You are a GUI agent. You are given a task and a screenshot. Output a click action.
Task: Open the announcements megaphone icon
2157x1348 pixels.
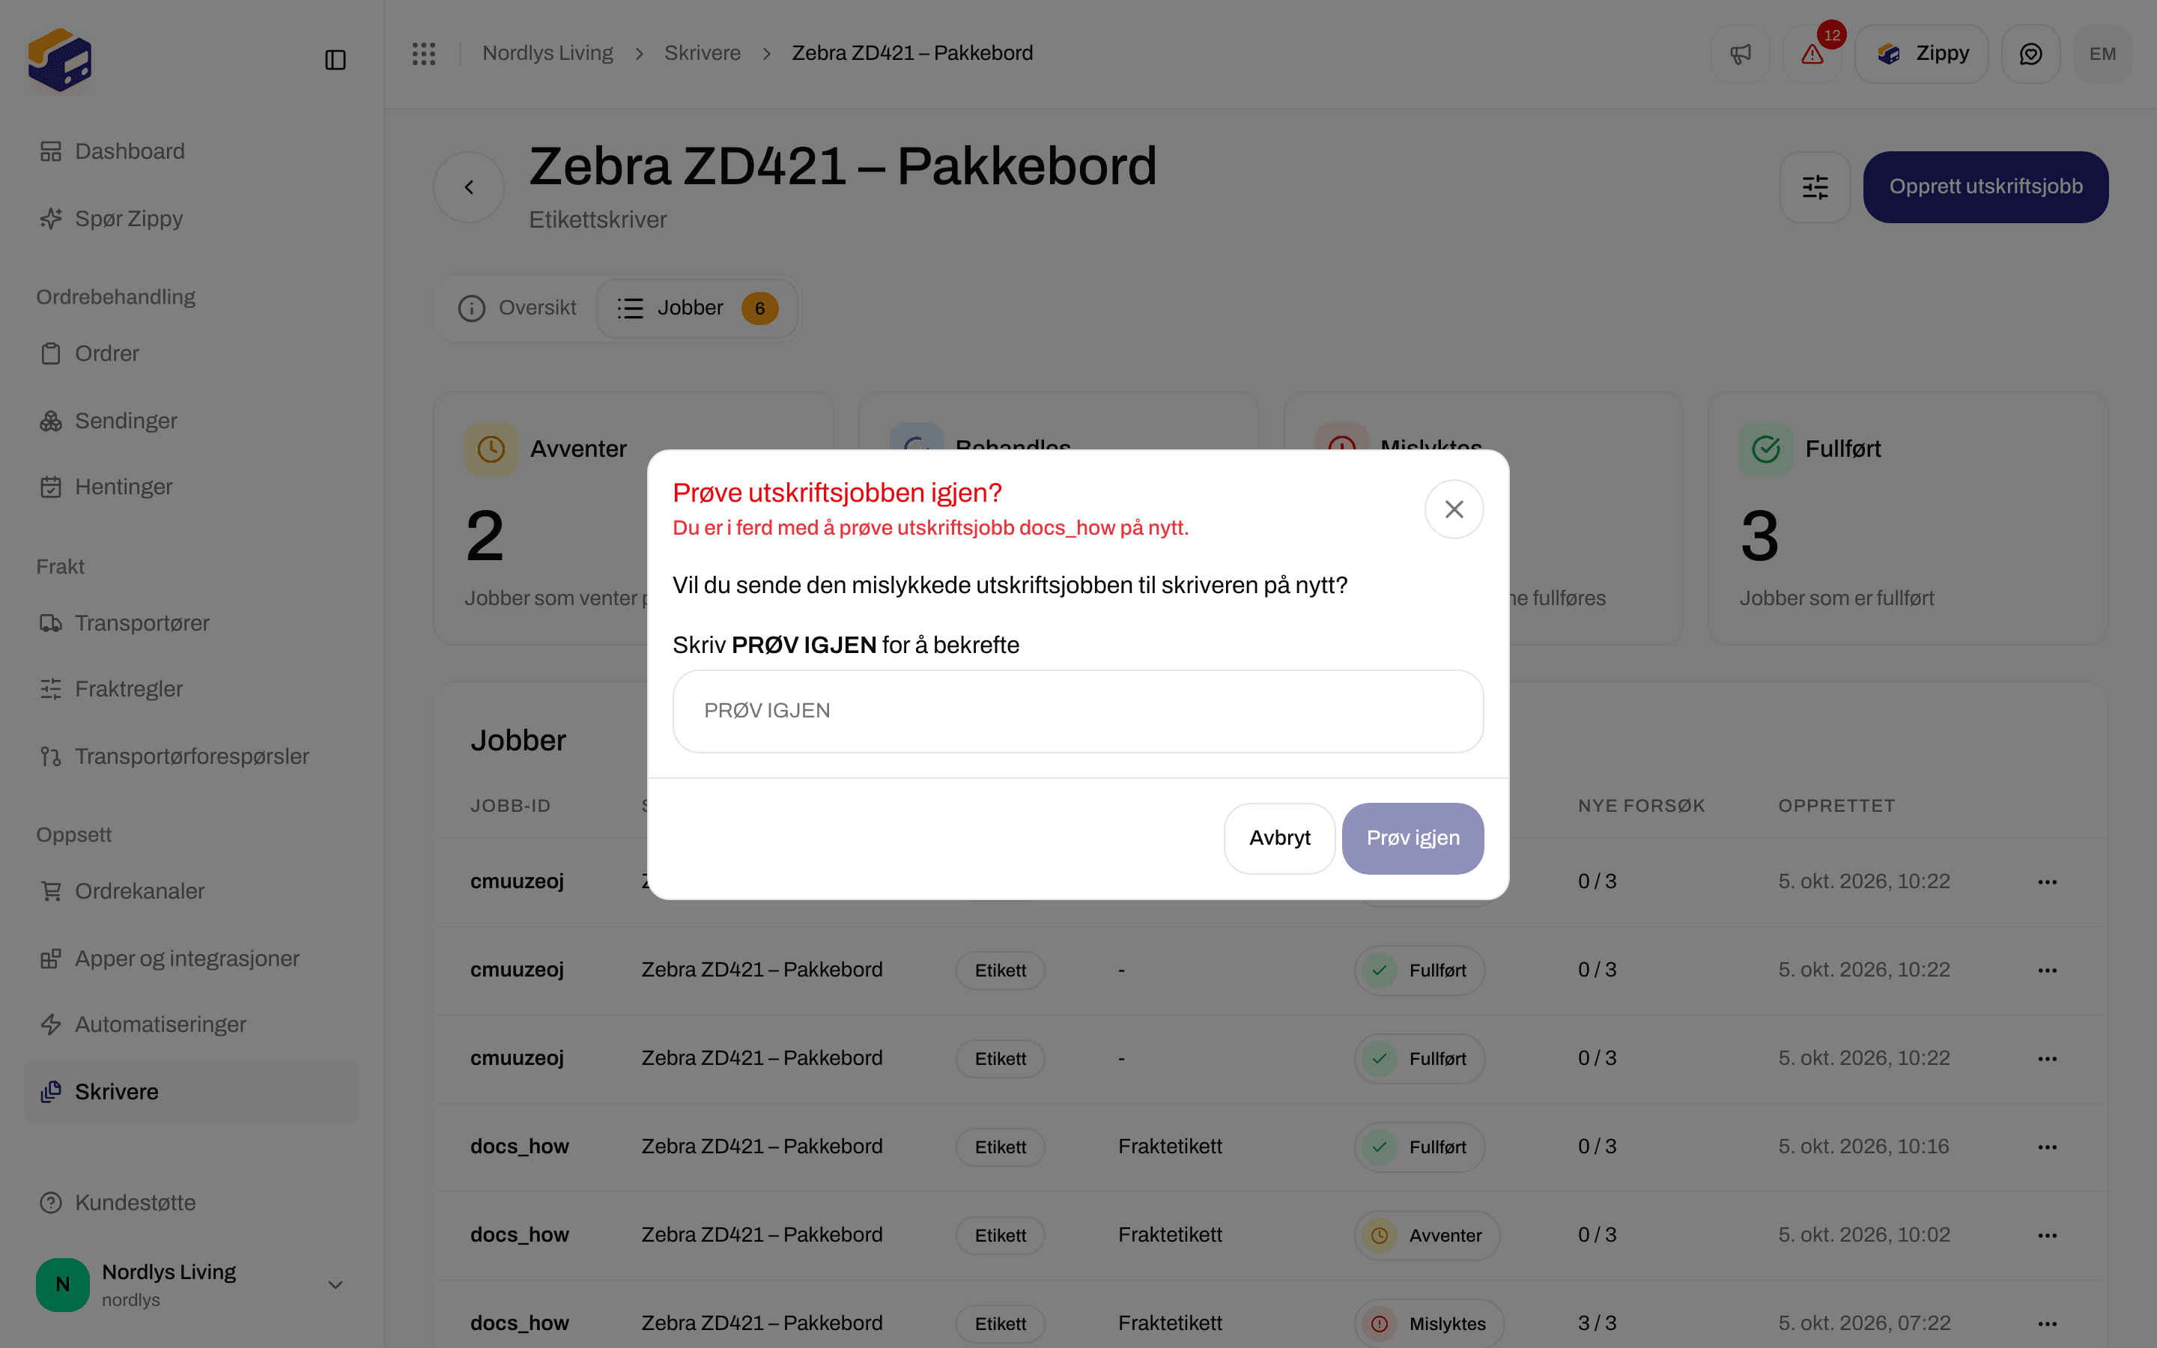point(1740,53)
